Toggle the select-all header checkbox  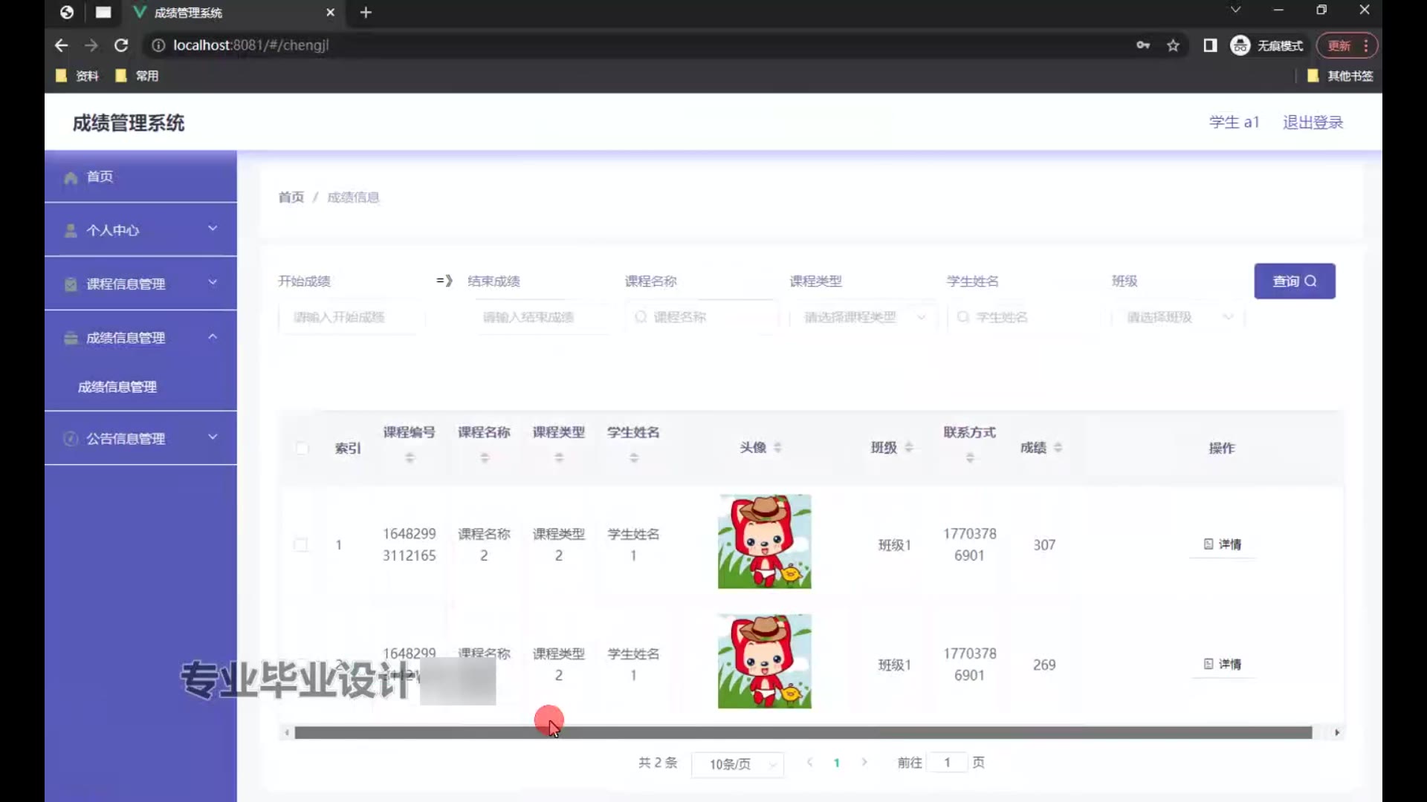click(302, 448)
